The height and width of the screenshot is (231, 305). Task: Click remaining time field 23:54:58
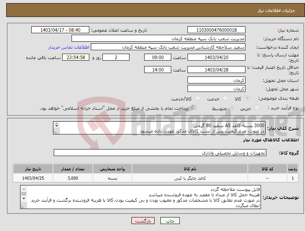(76, 57)
